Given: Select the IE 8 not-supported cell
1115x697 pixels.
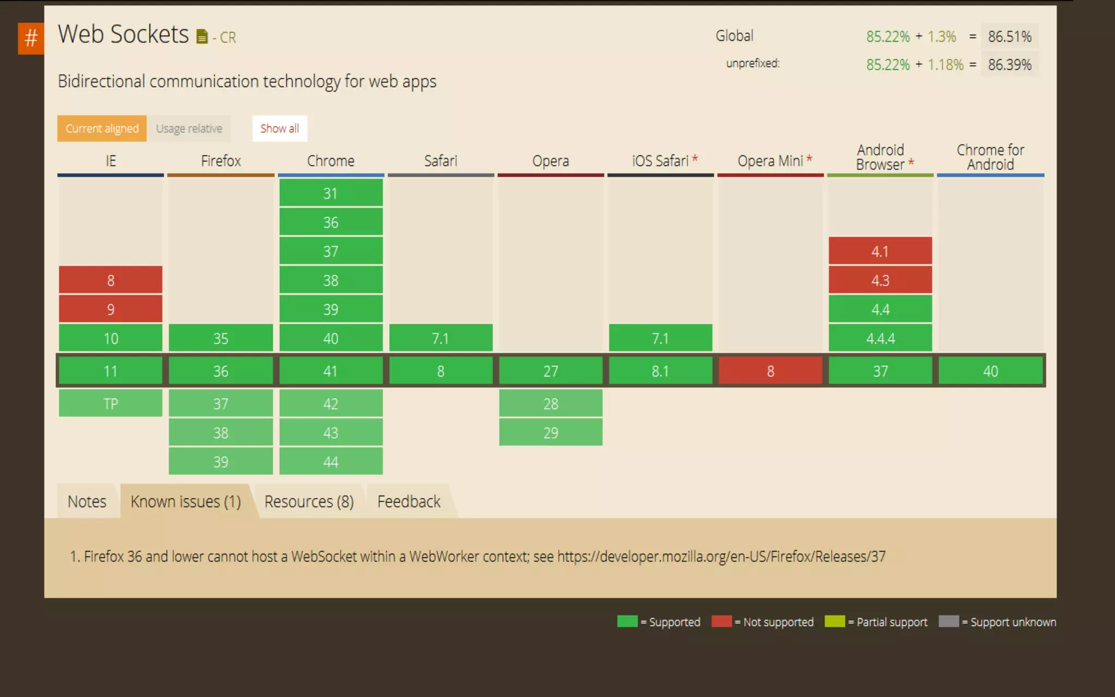Looking at the screenshot, I should pos(111,280).
